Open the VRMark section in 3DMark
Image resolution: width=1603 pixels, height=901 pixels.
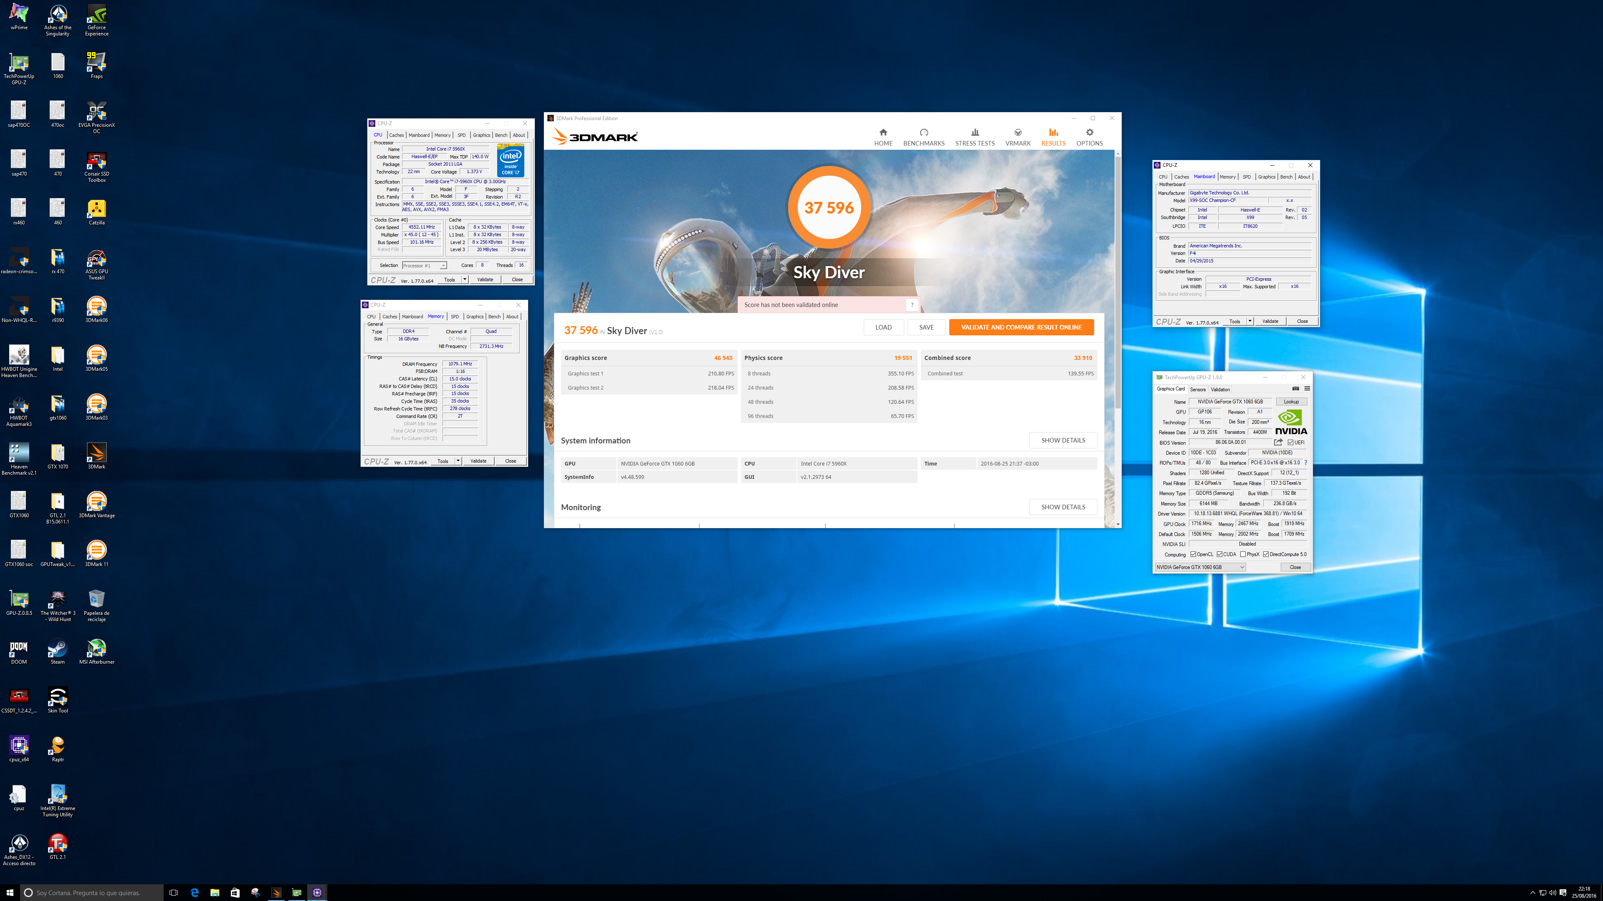(x=1017, y=137)
